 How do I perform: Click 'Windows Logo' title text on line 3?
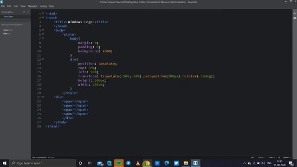80,22
